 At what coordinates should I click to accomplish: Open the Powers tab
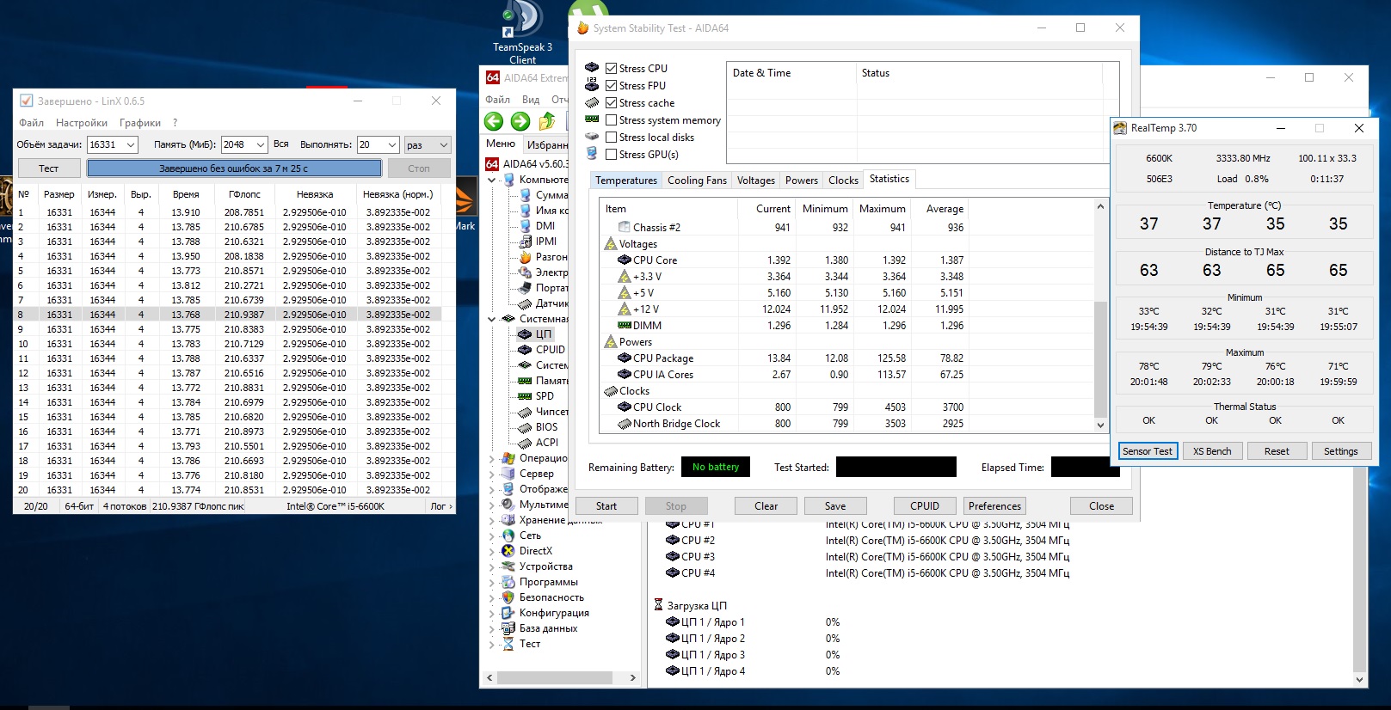coord(802,181)
